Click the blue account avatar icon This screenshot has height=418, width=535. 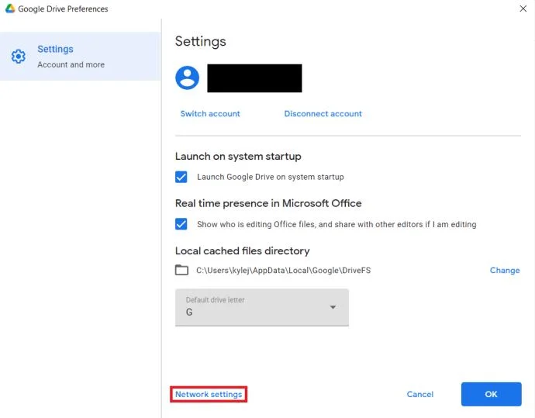coord(188,78)
